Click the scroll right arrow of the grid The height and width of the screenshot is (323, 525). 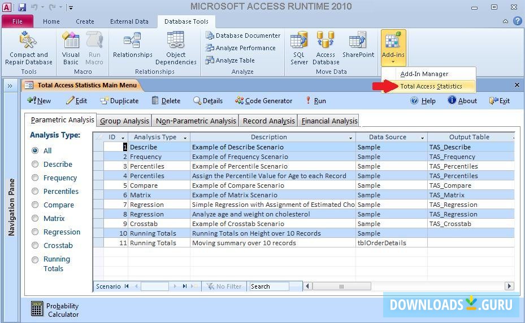[x=509, y=286]
